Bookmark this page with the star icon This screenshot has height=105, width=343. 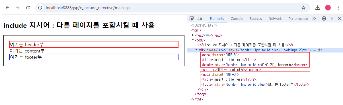(x=303, y=8)
